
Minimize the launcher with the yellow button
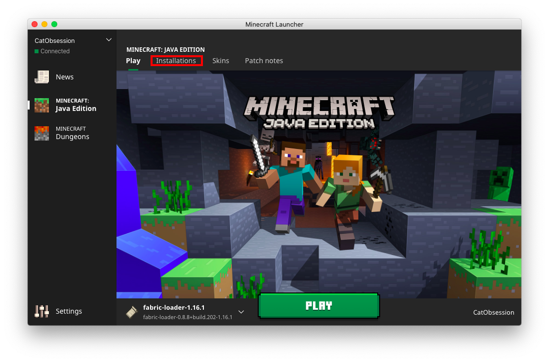point(44,24)
